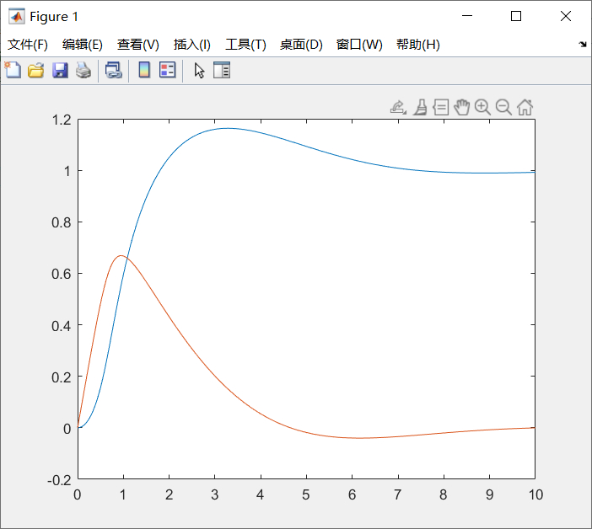Click the axes export icon

point(398,108)
